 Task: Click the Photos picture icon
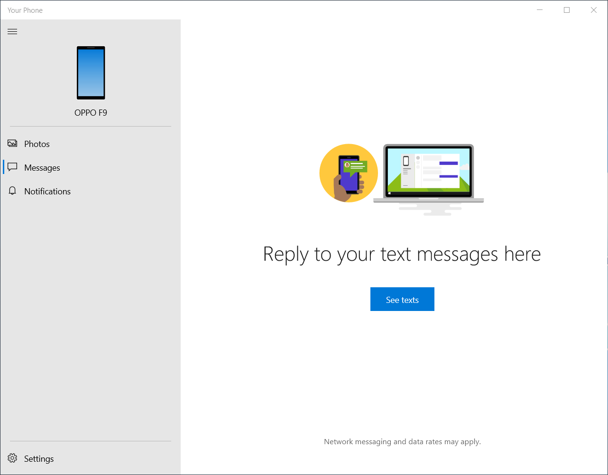[x=12, y=144]
